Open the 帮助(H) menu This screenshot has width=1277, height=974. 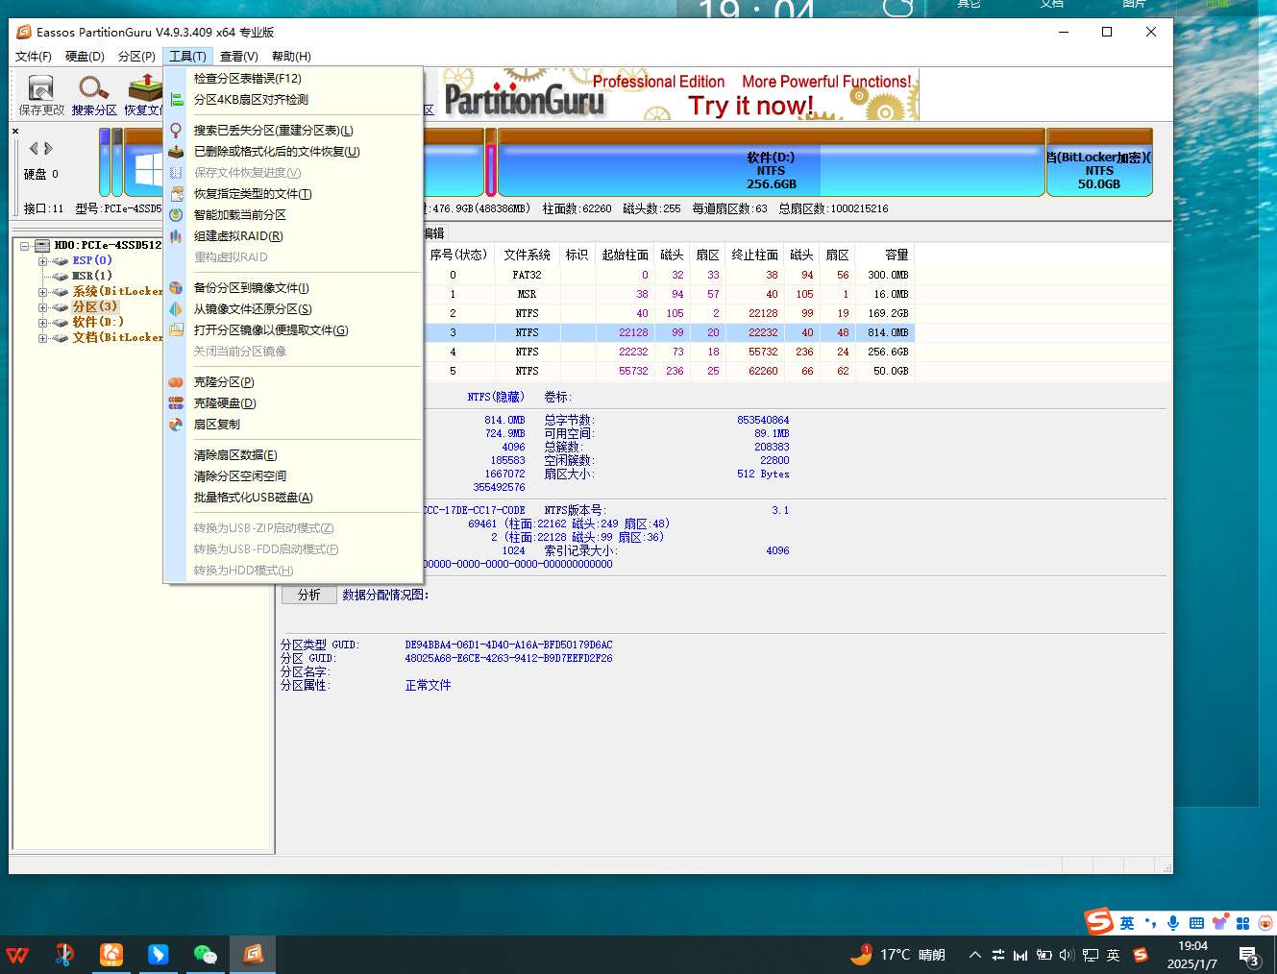pos(291,57)
